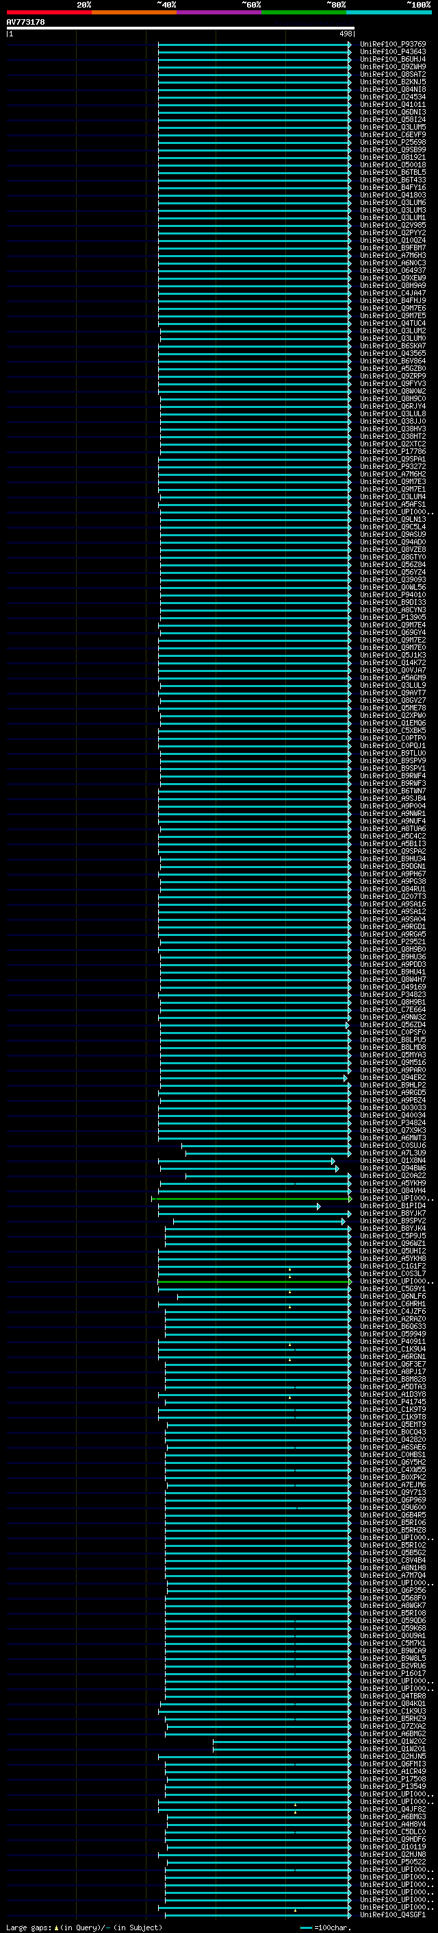Select the UniRef100_O64937 label

point(392,271)
